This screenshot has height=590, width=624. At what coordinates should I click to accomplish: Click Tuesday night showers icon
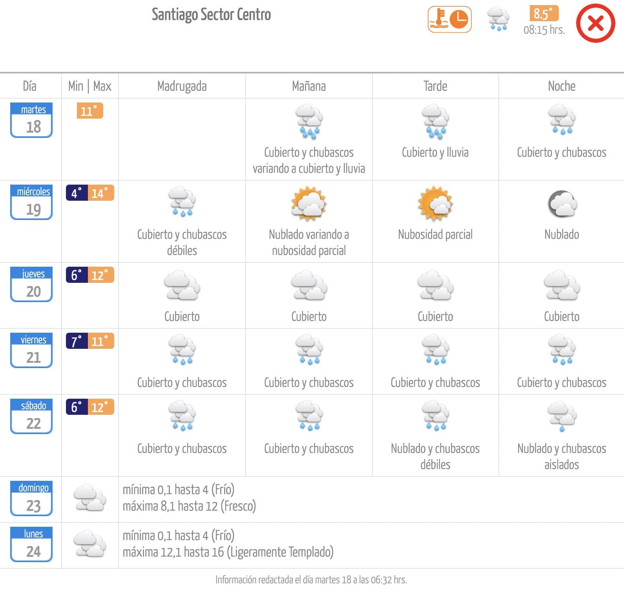coord(562,119)
